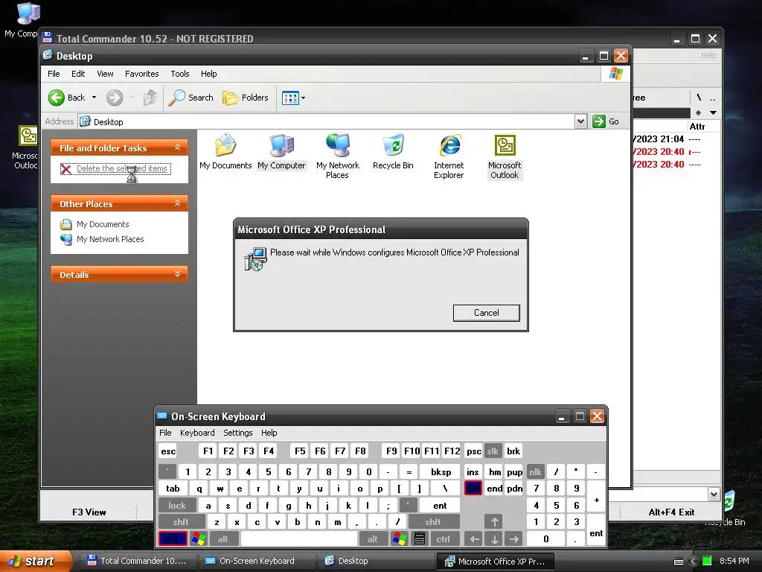
Task: Toggle the left shft key on keyboard
Action: pyautogui.click(x=182, y=522)
